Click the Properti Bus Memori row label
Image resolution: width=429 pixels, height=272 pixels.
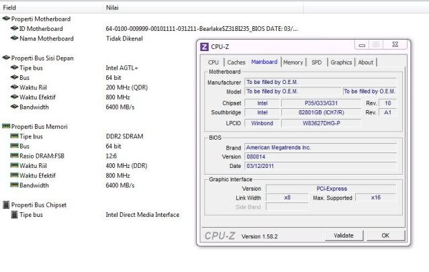[x=39, y=127]
